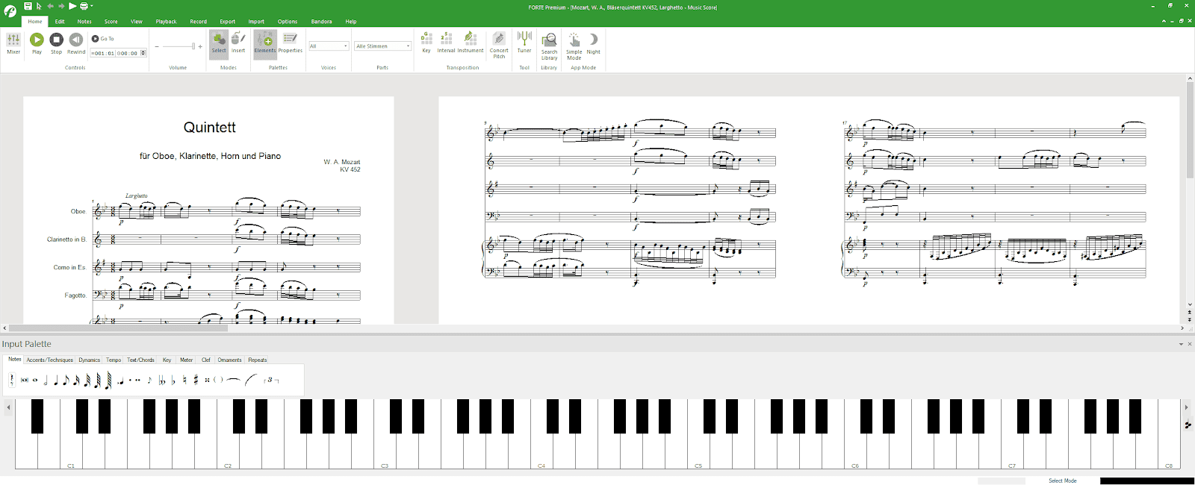Toggle rest input in Notes palette
This screenshot has height=485, width=1195.
pos(12,380)
